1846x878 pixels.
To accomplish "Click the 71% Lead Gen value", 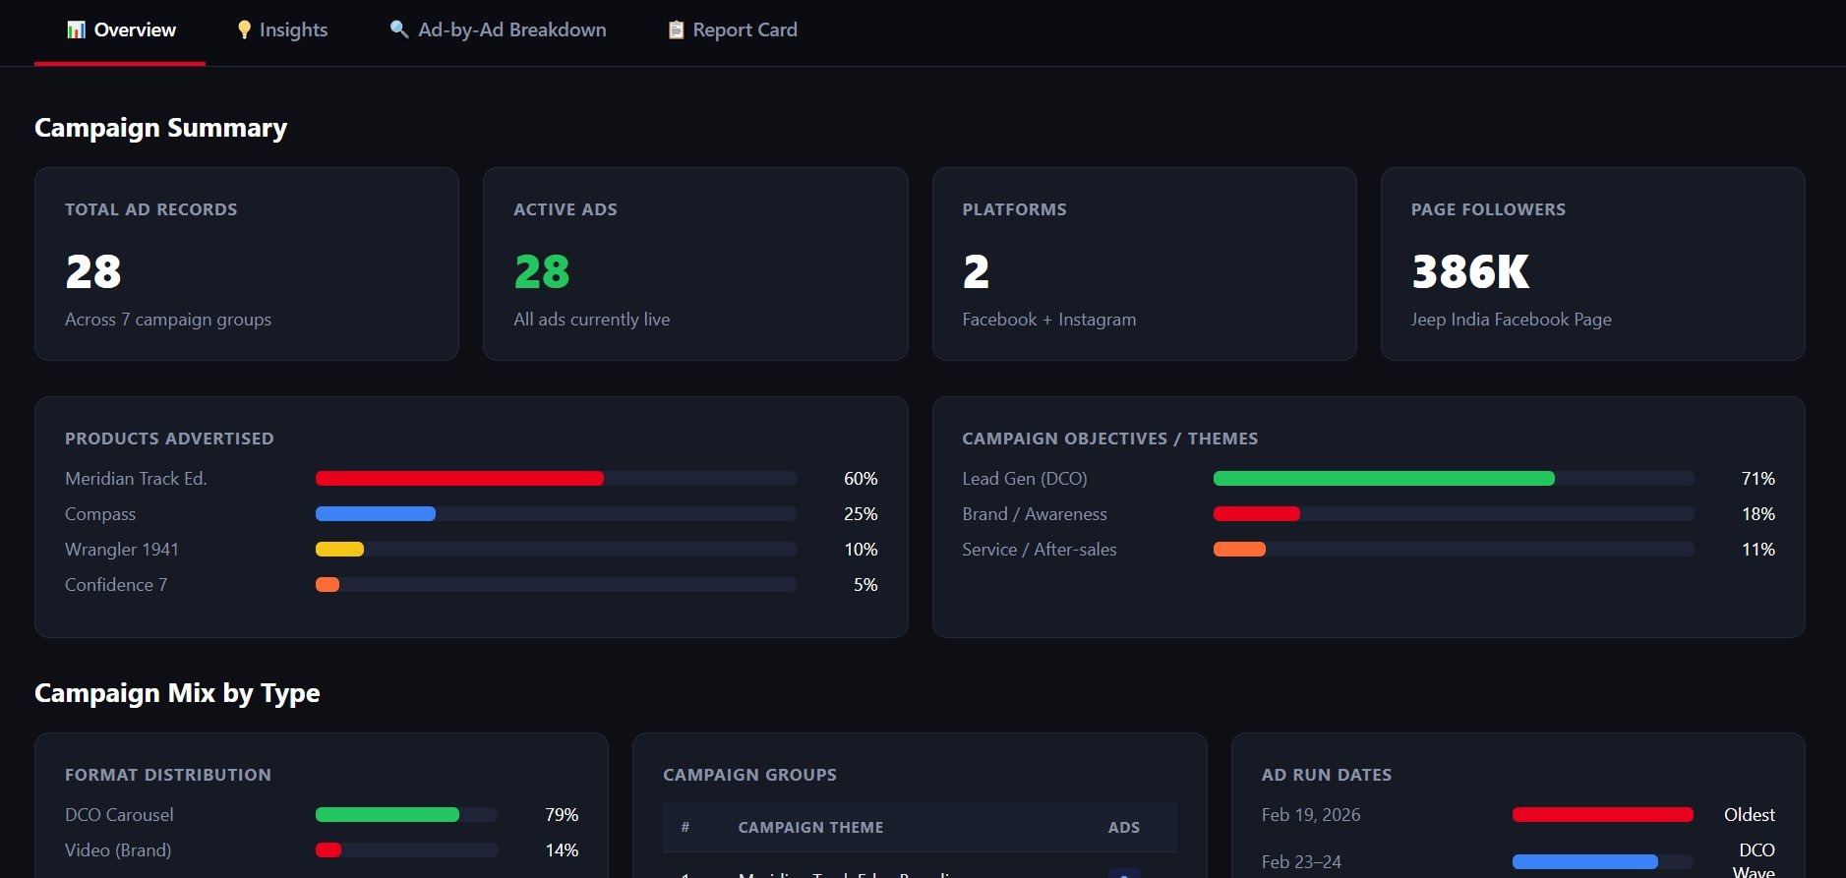I will pos(1758,479).
